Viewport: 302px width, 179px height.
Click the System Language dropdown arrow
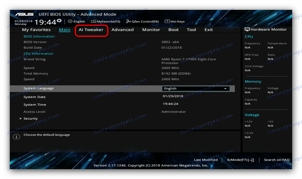225,89
